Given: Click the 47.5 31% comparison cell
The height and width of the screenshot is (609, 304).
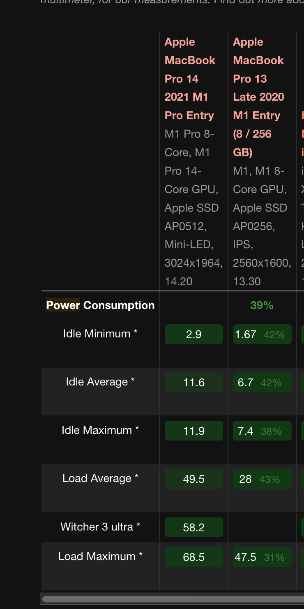Looking at the screenshot, I should pyautogui.click(x=262, y=557).
